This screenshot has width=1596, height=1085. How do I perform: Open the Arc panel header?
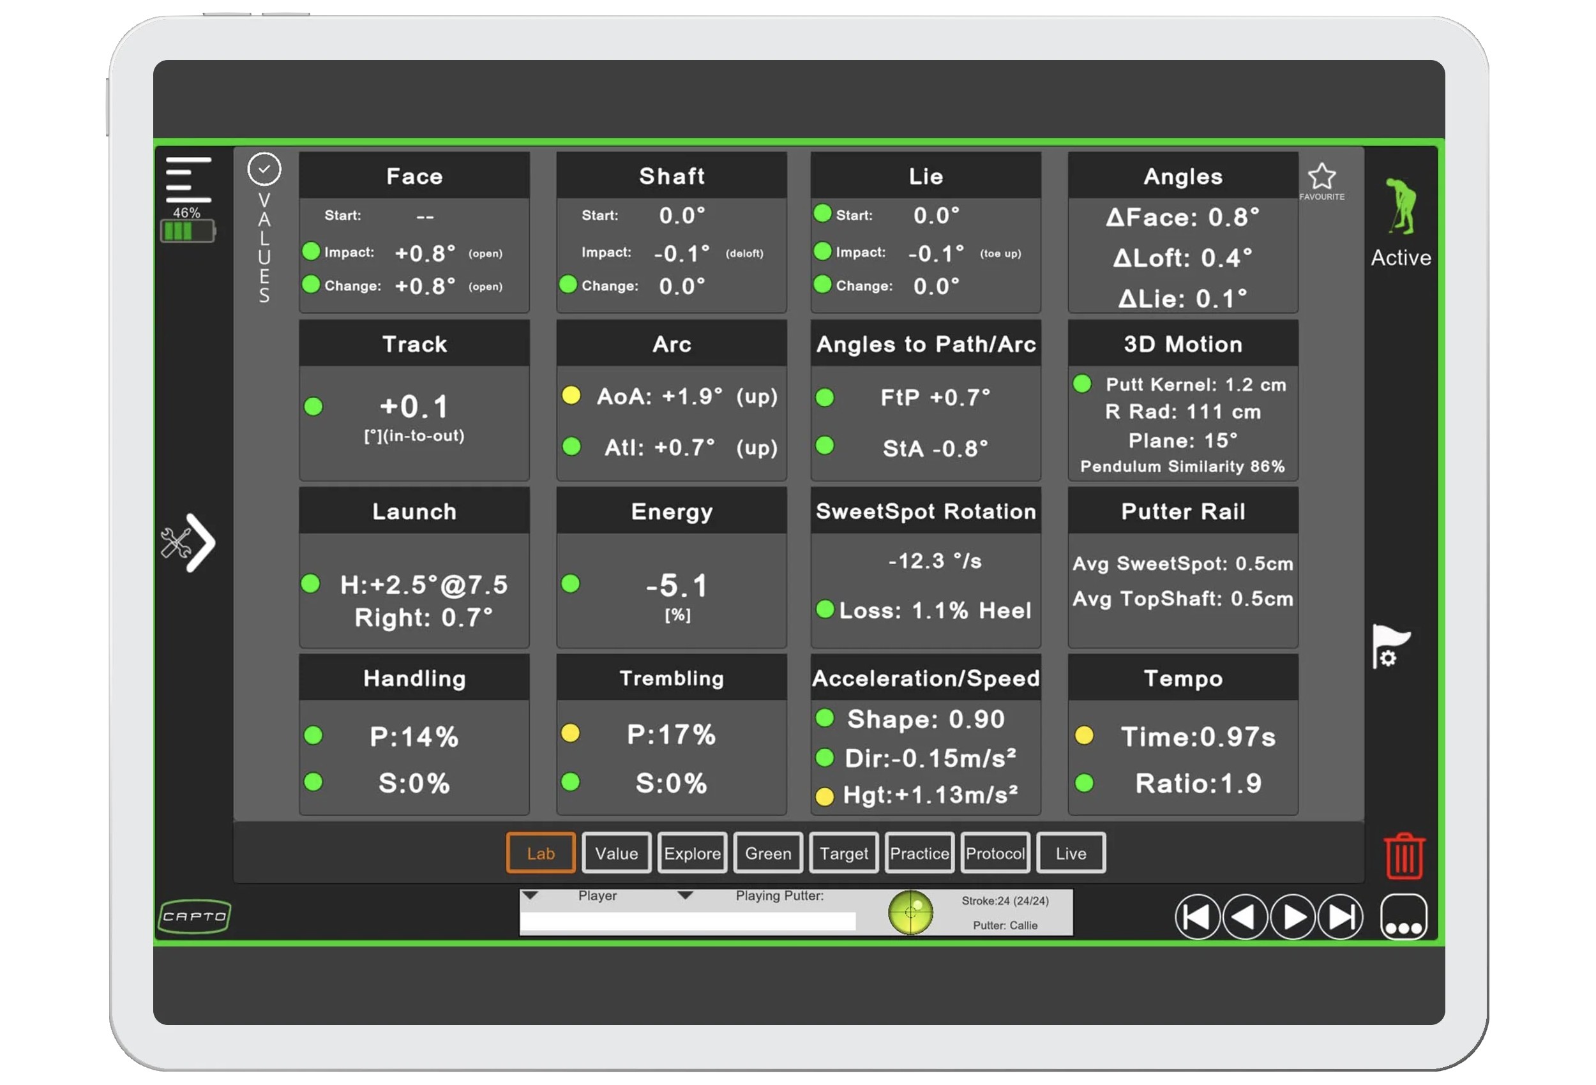672,343
